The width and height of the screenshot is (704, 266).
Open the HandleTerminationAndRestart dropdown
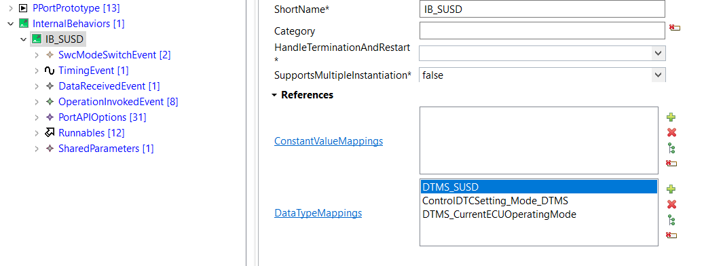click(x=659, y=53)
